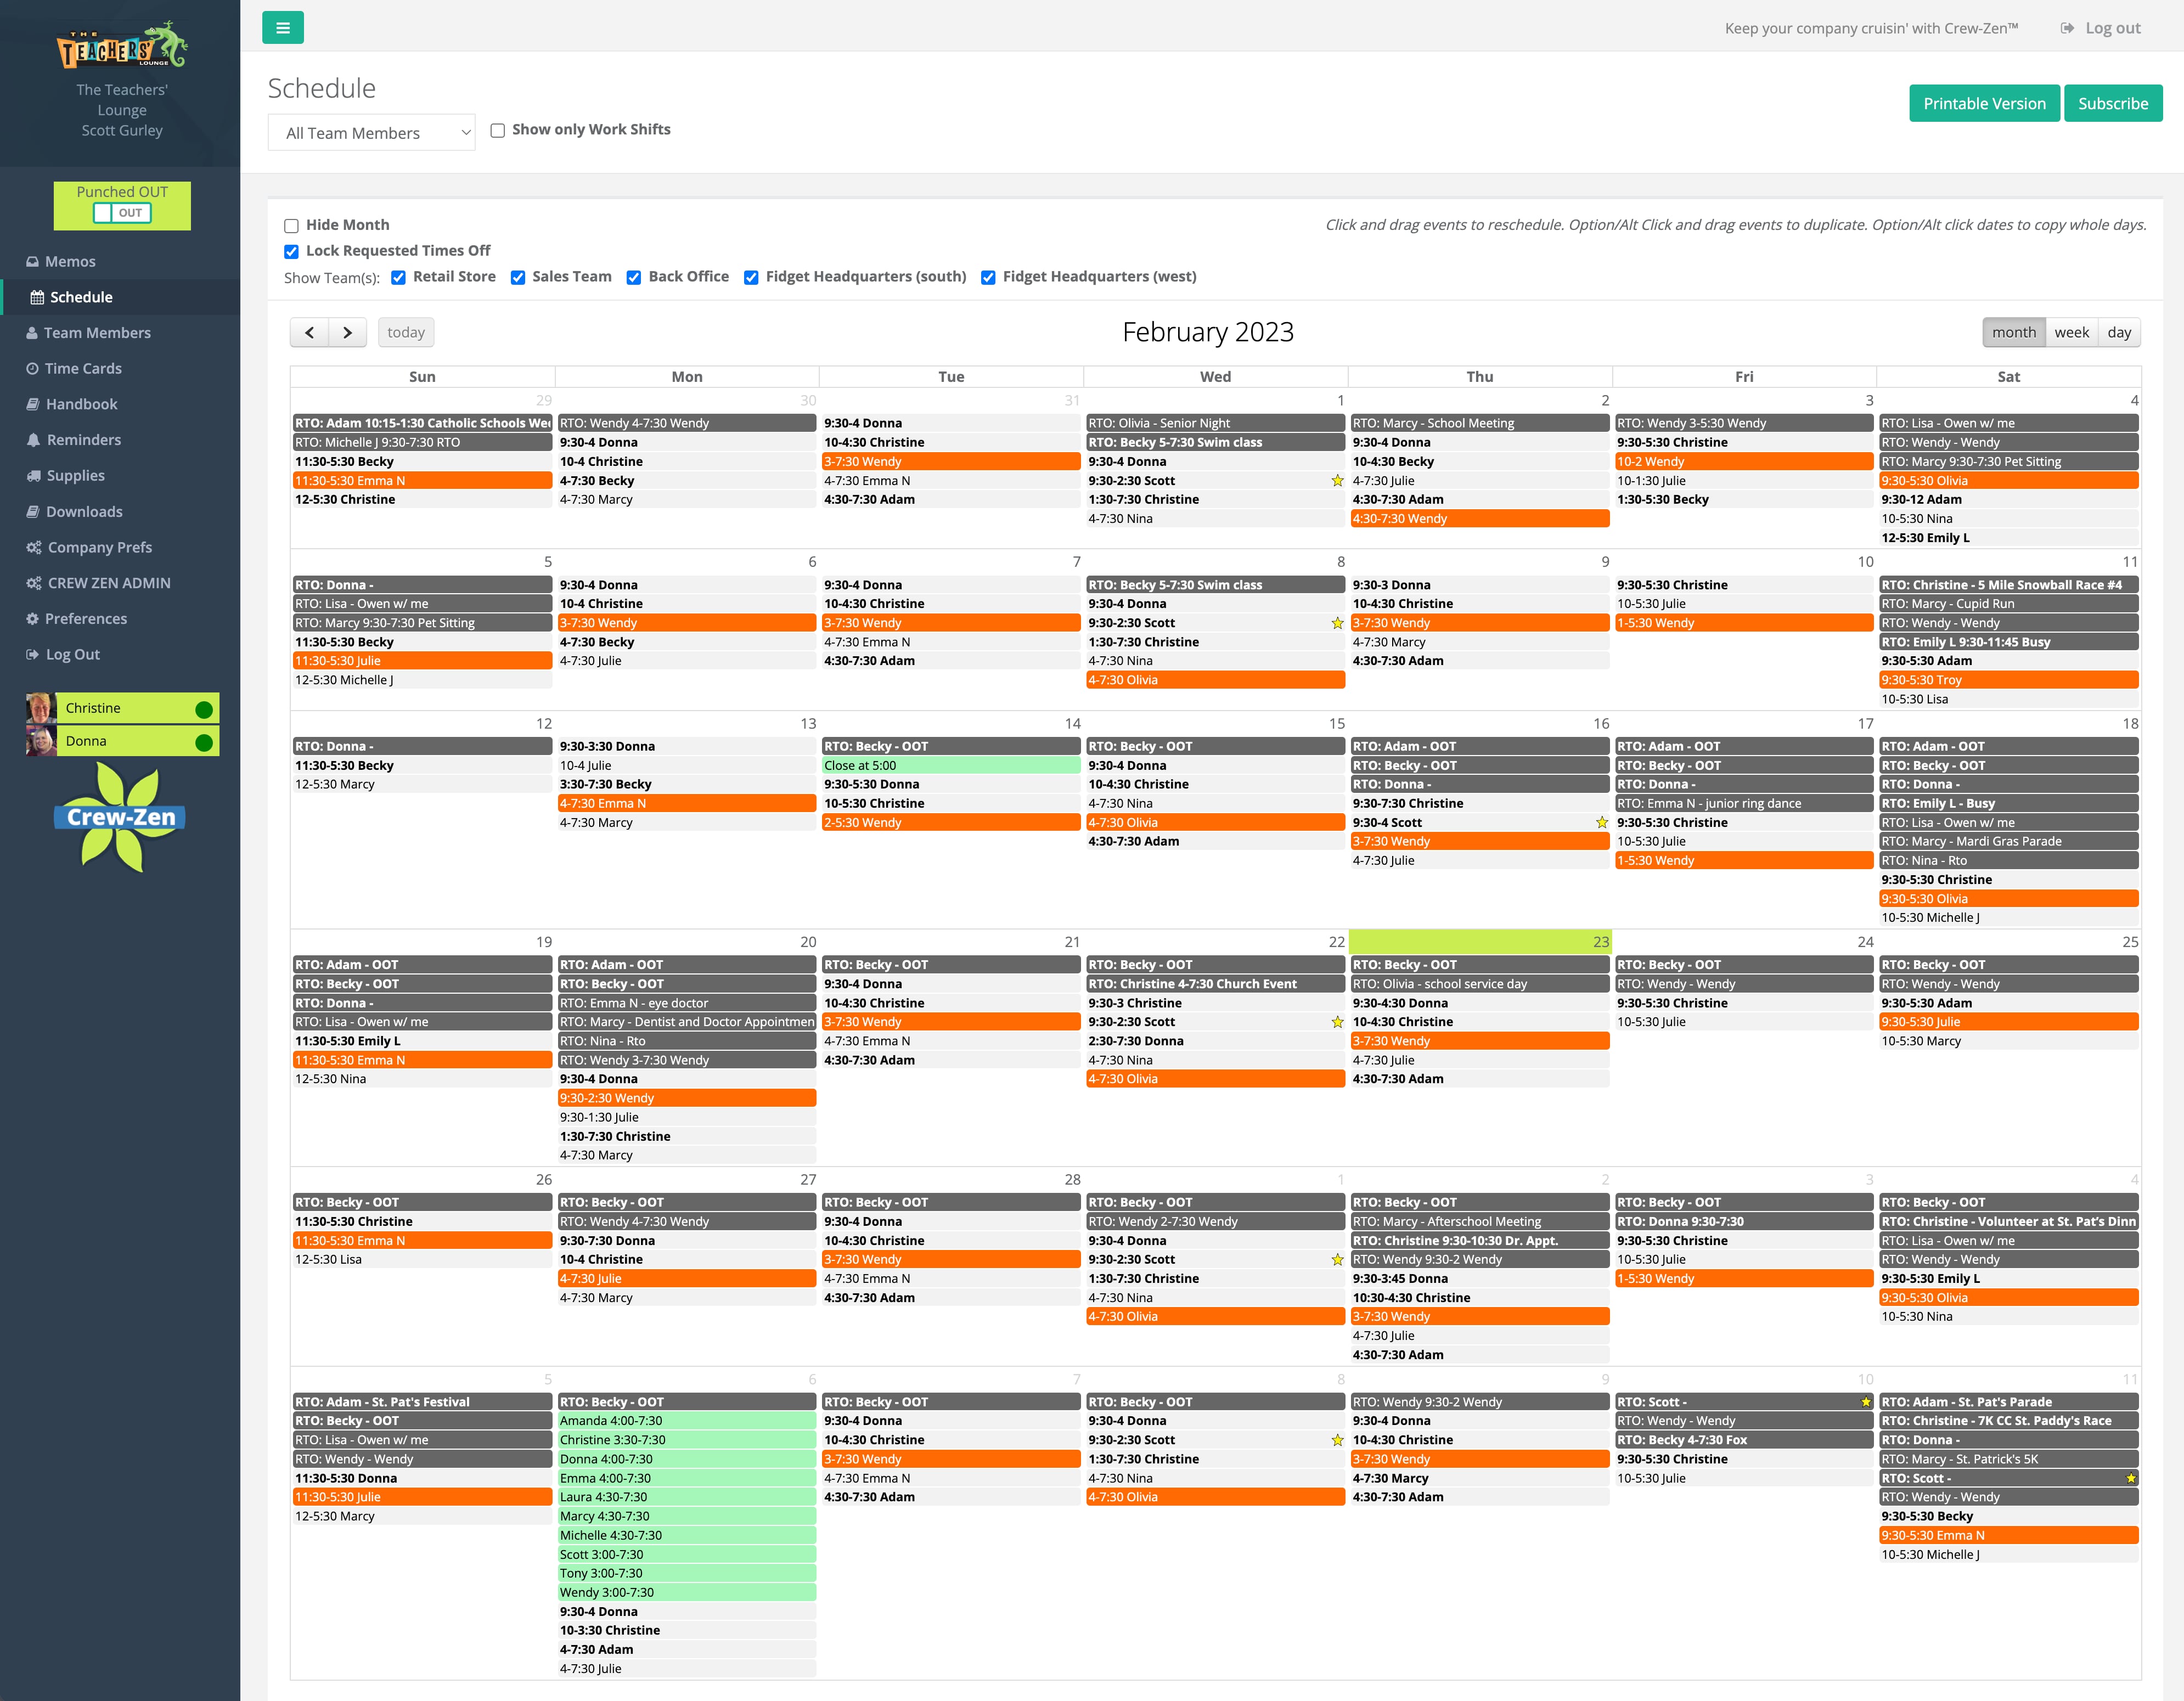Click the Time Cards clock icon
The height and width of the screenshot is (1701, 2184).
click(x=32, y=369)
